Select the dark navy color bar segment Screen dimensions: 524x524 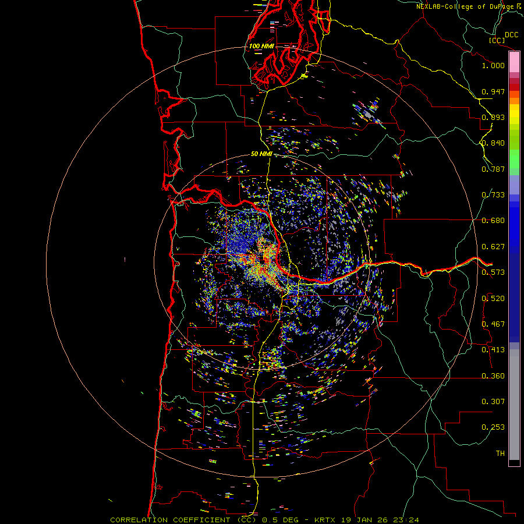[514, 298]
